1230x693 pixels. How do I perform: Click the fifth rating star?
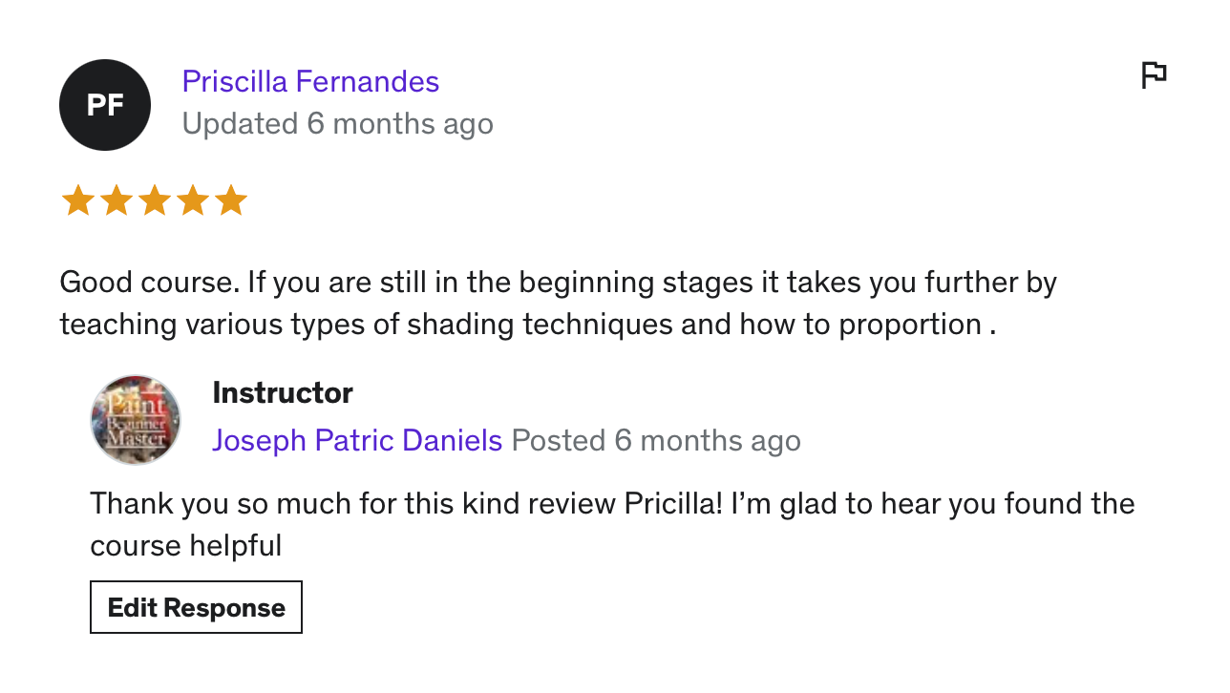click(x=230, y=201)
